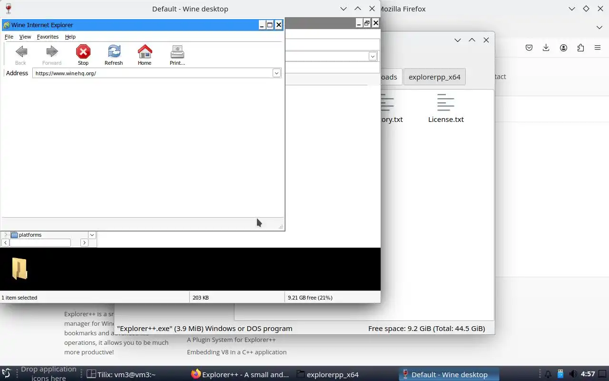609x381 pixels.
Task: Open the Firefox account icon
Action: tap(563, 48)
